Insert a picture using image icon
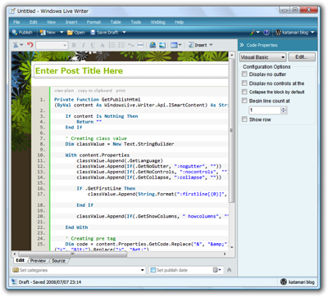Viewport: 328px width, 297px height. point(162,45)
